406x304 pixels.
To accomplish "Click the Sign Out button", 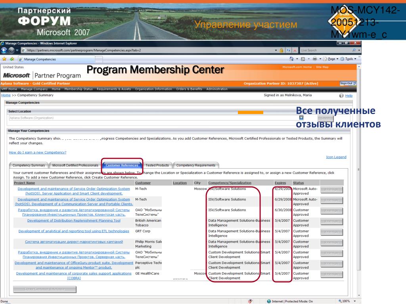I will point(348,84).
